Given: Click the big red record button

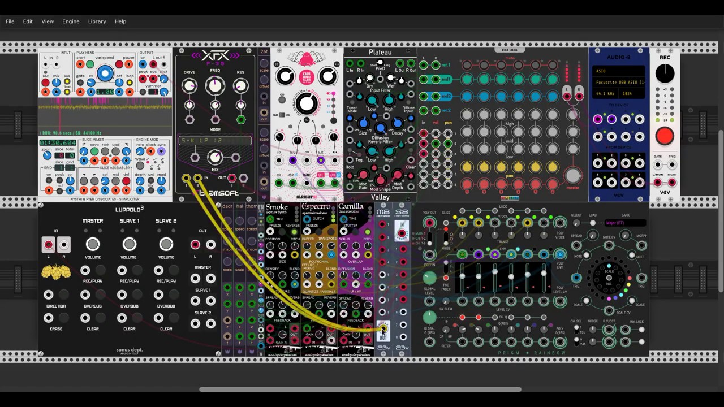Looking at the screenshot, I should pyautogui.click(x=665, y=136).
